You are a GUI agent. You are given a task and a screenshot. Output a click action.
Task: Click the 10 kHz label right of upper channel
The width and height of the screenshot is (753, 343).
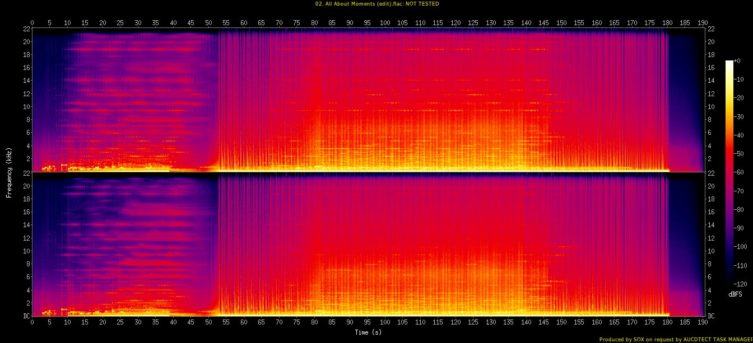click(x=710, y=107)
